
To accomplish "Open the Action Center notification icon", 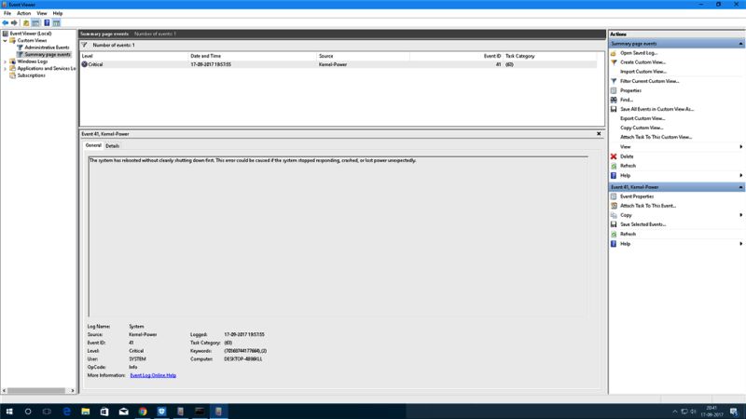I will click(734, 412).
